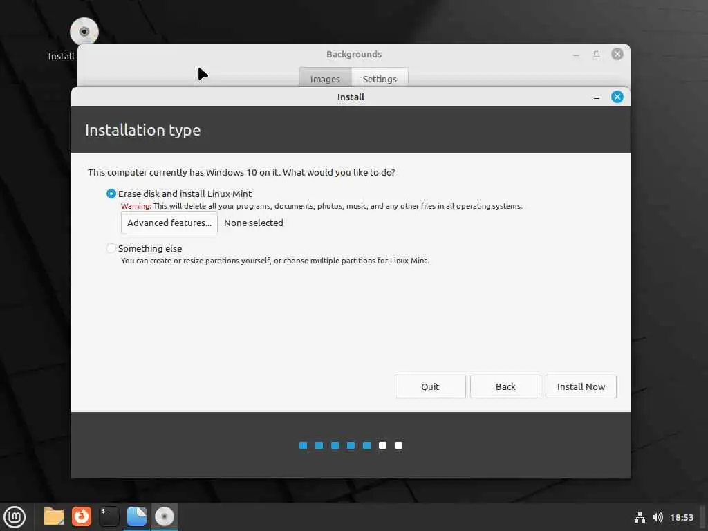Open the network connections tray icon
The height and width of the screenshot is (531, 708).
coord(640,517)
